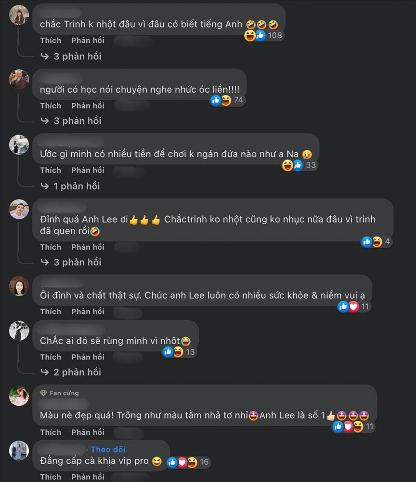The height and width of the screenshot is (482, 416).
Task: Click Thích under the 'Màu nè đẹp quá' comment
Action: point(51,432)
